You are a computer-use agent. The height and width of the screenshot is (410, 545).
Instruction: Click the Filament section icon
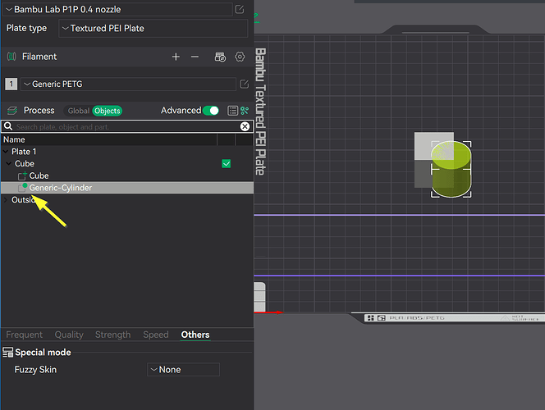(11, 57)
